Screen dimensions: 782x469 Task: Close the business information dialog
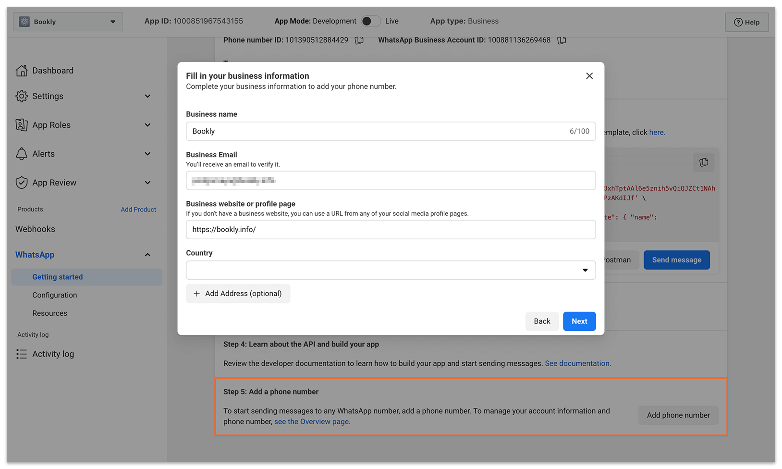pos(589,76)
